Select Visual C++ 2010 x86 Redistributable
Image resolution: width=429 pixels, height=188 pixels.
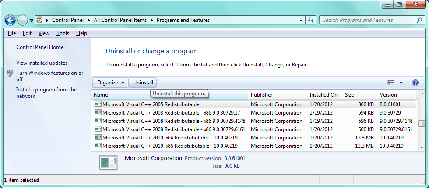(253, 146)
